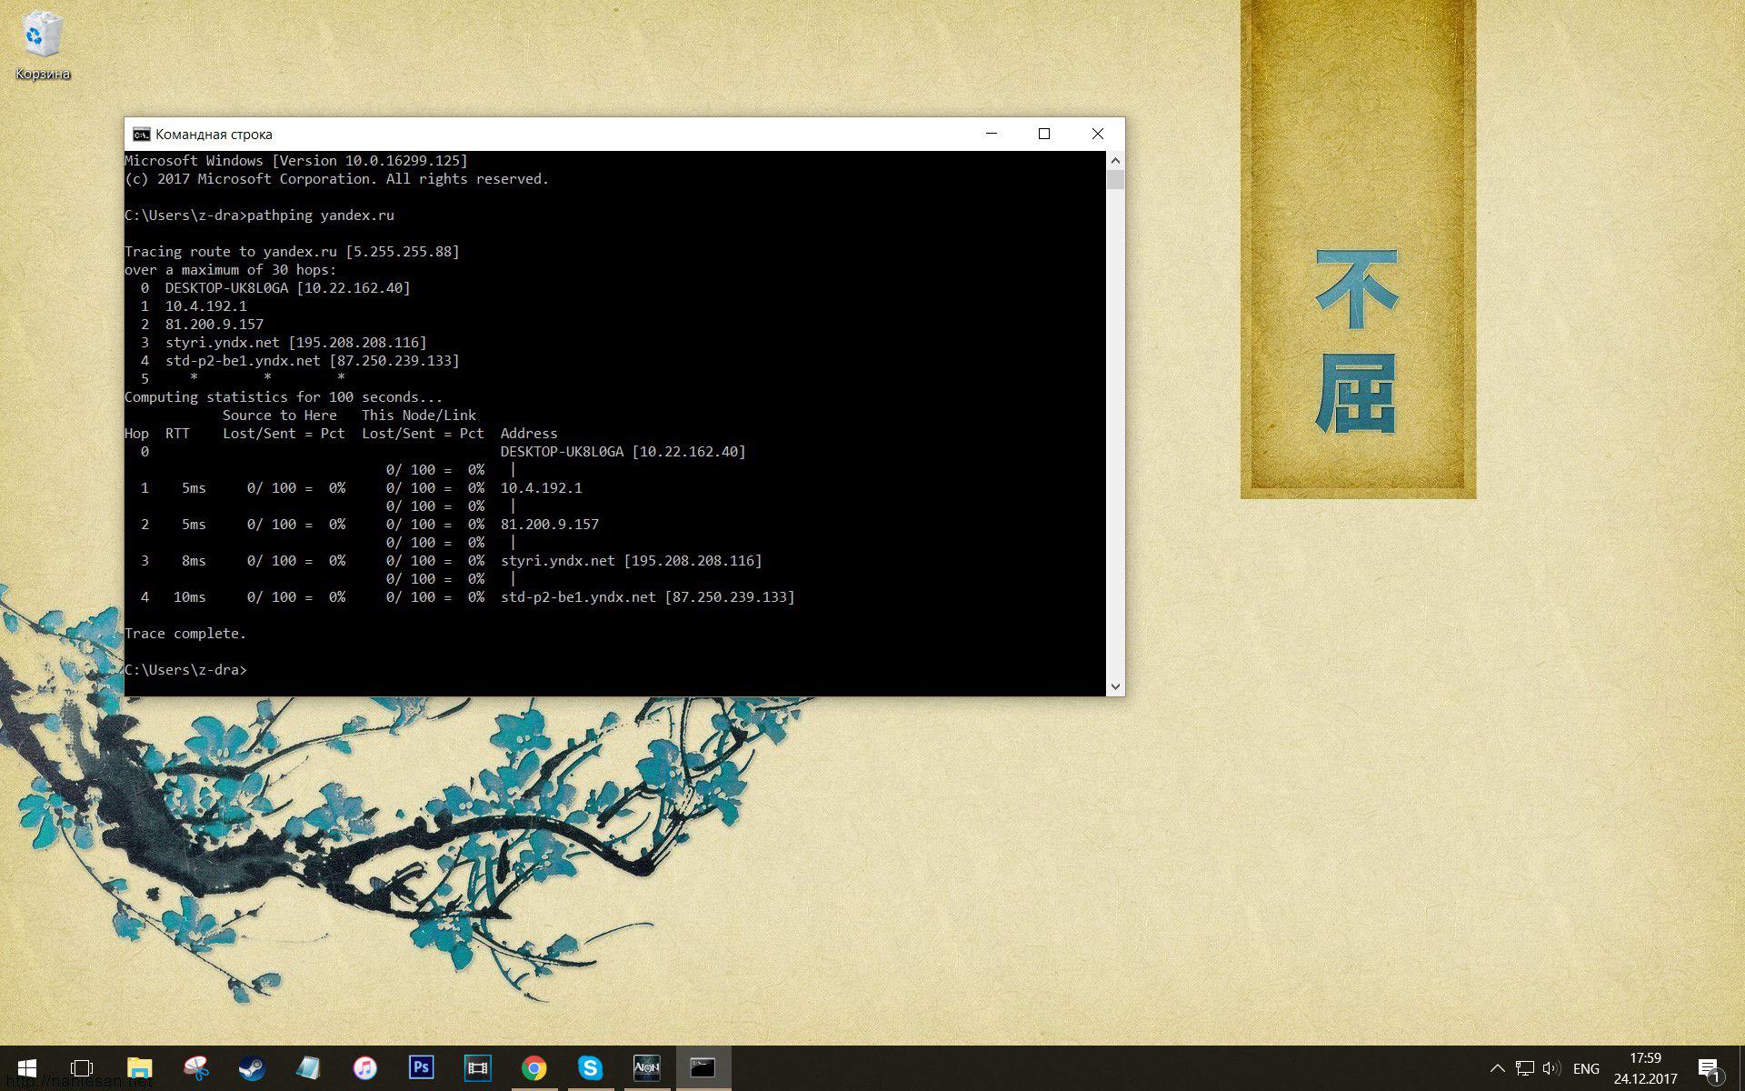
Task: Minimize the Command Prompt window
Action: [992, 134]
